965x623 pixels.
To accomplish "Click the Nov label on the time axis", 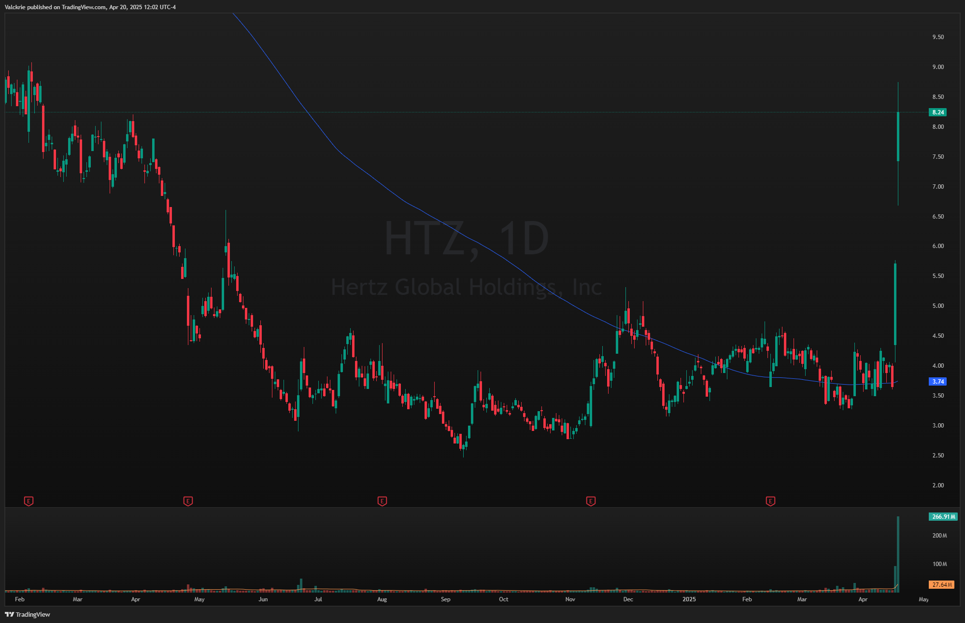I will (570, 599).
